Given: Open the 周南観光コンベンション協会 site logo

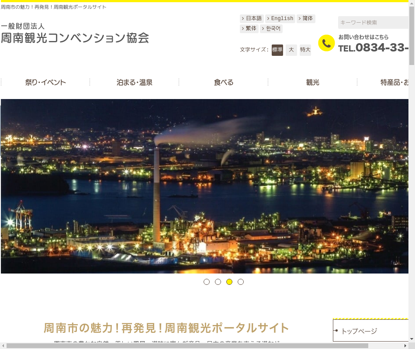Looking at the screenshot, I should (x=75, y=34).
